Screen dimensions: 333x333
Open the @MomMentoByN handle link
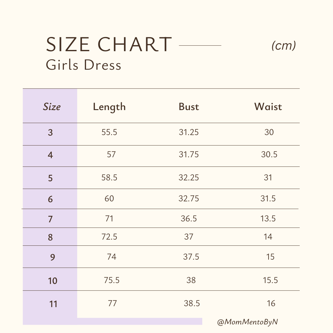[248, 322]
